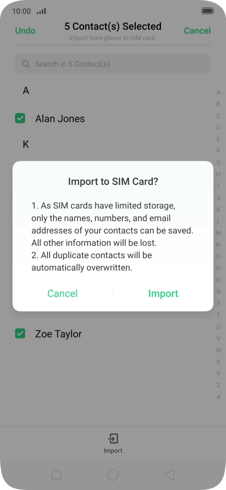Choose Cancel in the SIM dialog
Screen dimensions: 226x490
62,293
